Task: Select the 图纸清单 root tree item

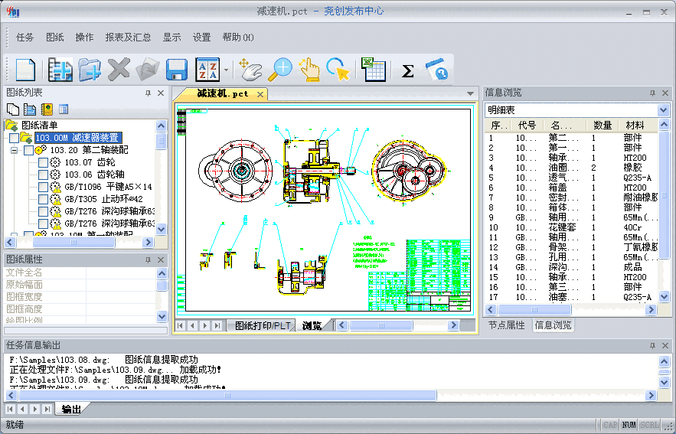Action: click(x=39, y=126)
